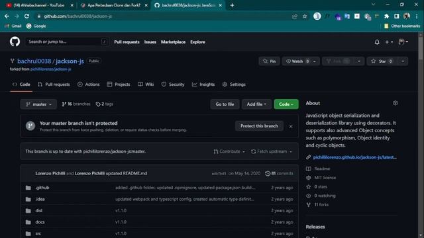Open the .idea folder

[40, 199]
